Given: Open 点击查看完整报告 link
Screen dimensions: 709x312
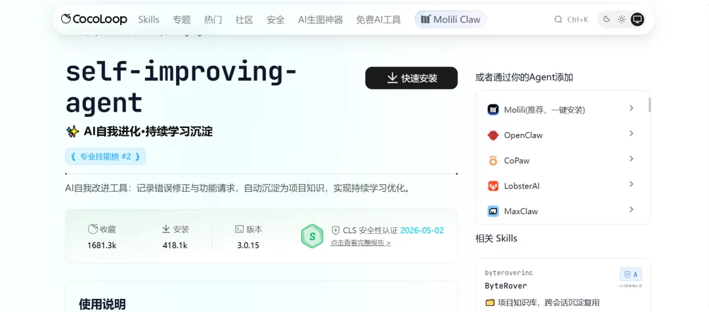Looking at the screenshot, I should pyautogui.click(x=360, y=243).
